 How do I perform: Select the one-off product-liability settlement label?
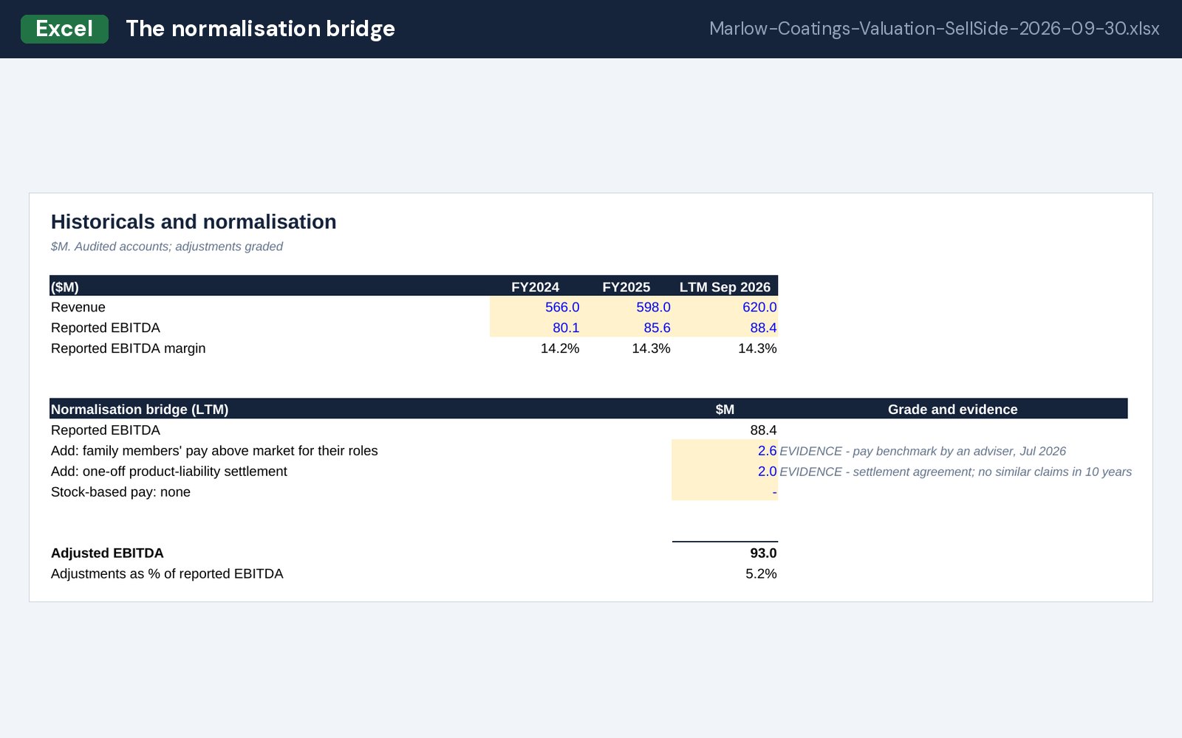[169, 472]
